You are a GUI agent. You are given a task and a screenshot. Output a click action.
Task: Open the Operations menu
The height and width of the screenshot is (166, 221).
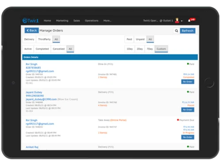tap(91, 21)
